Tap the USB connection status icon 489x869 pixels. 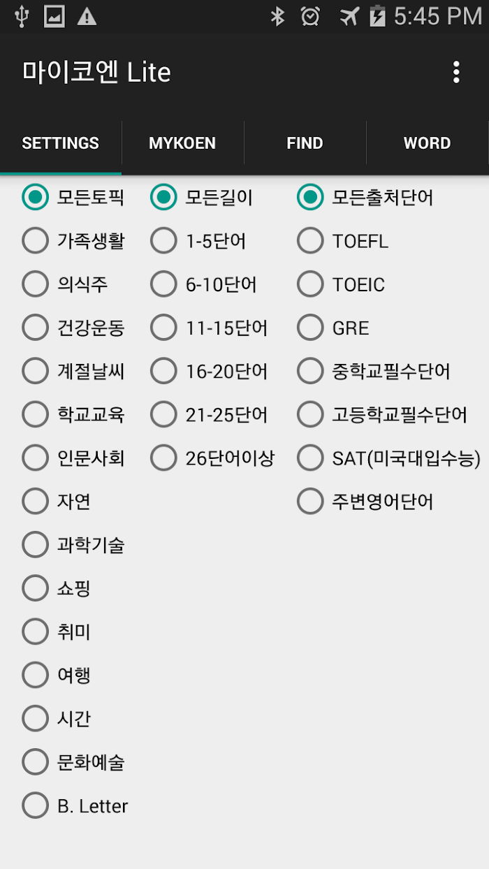(x=22, y=17)
